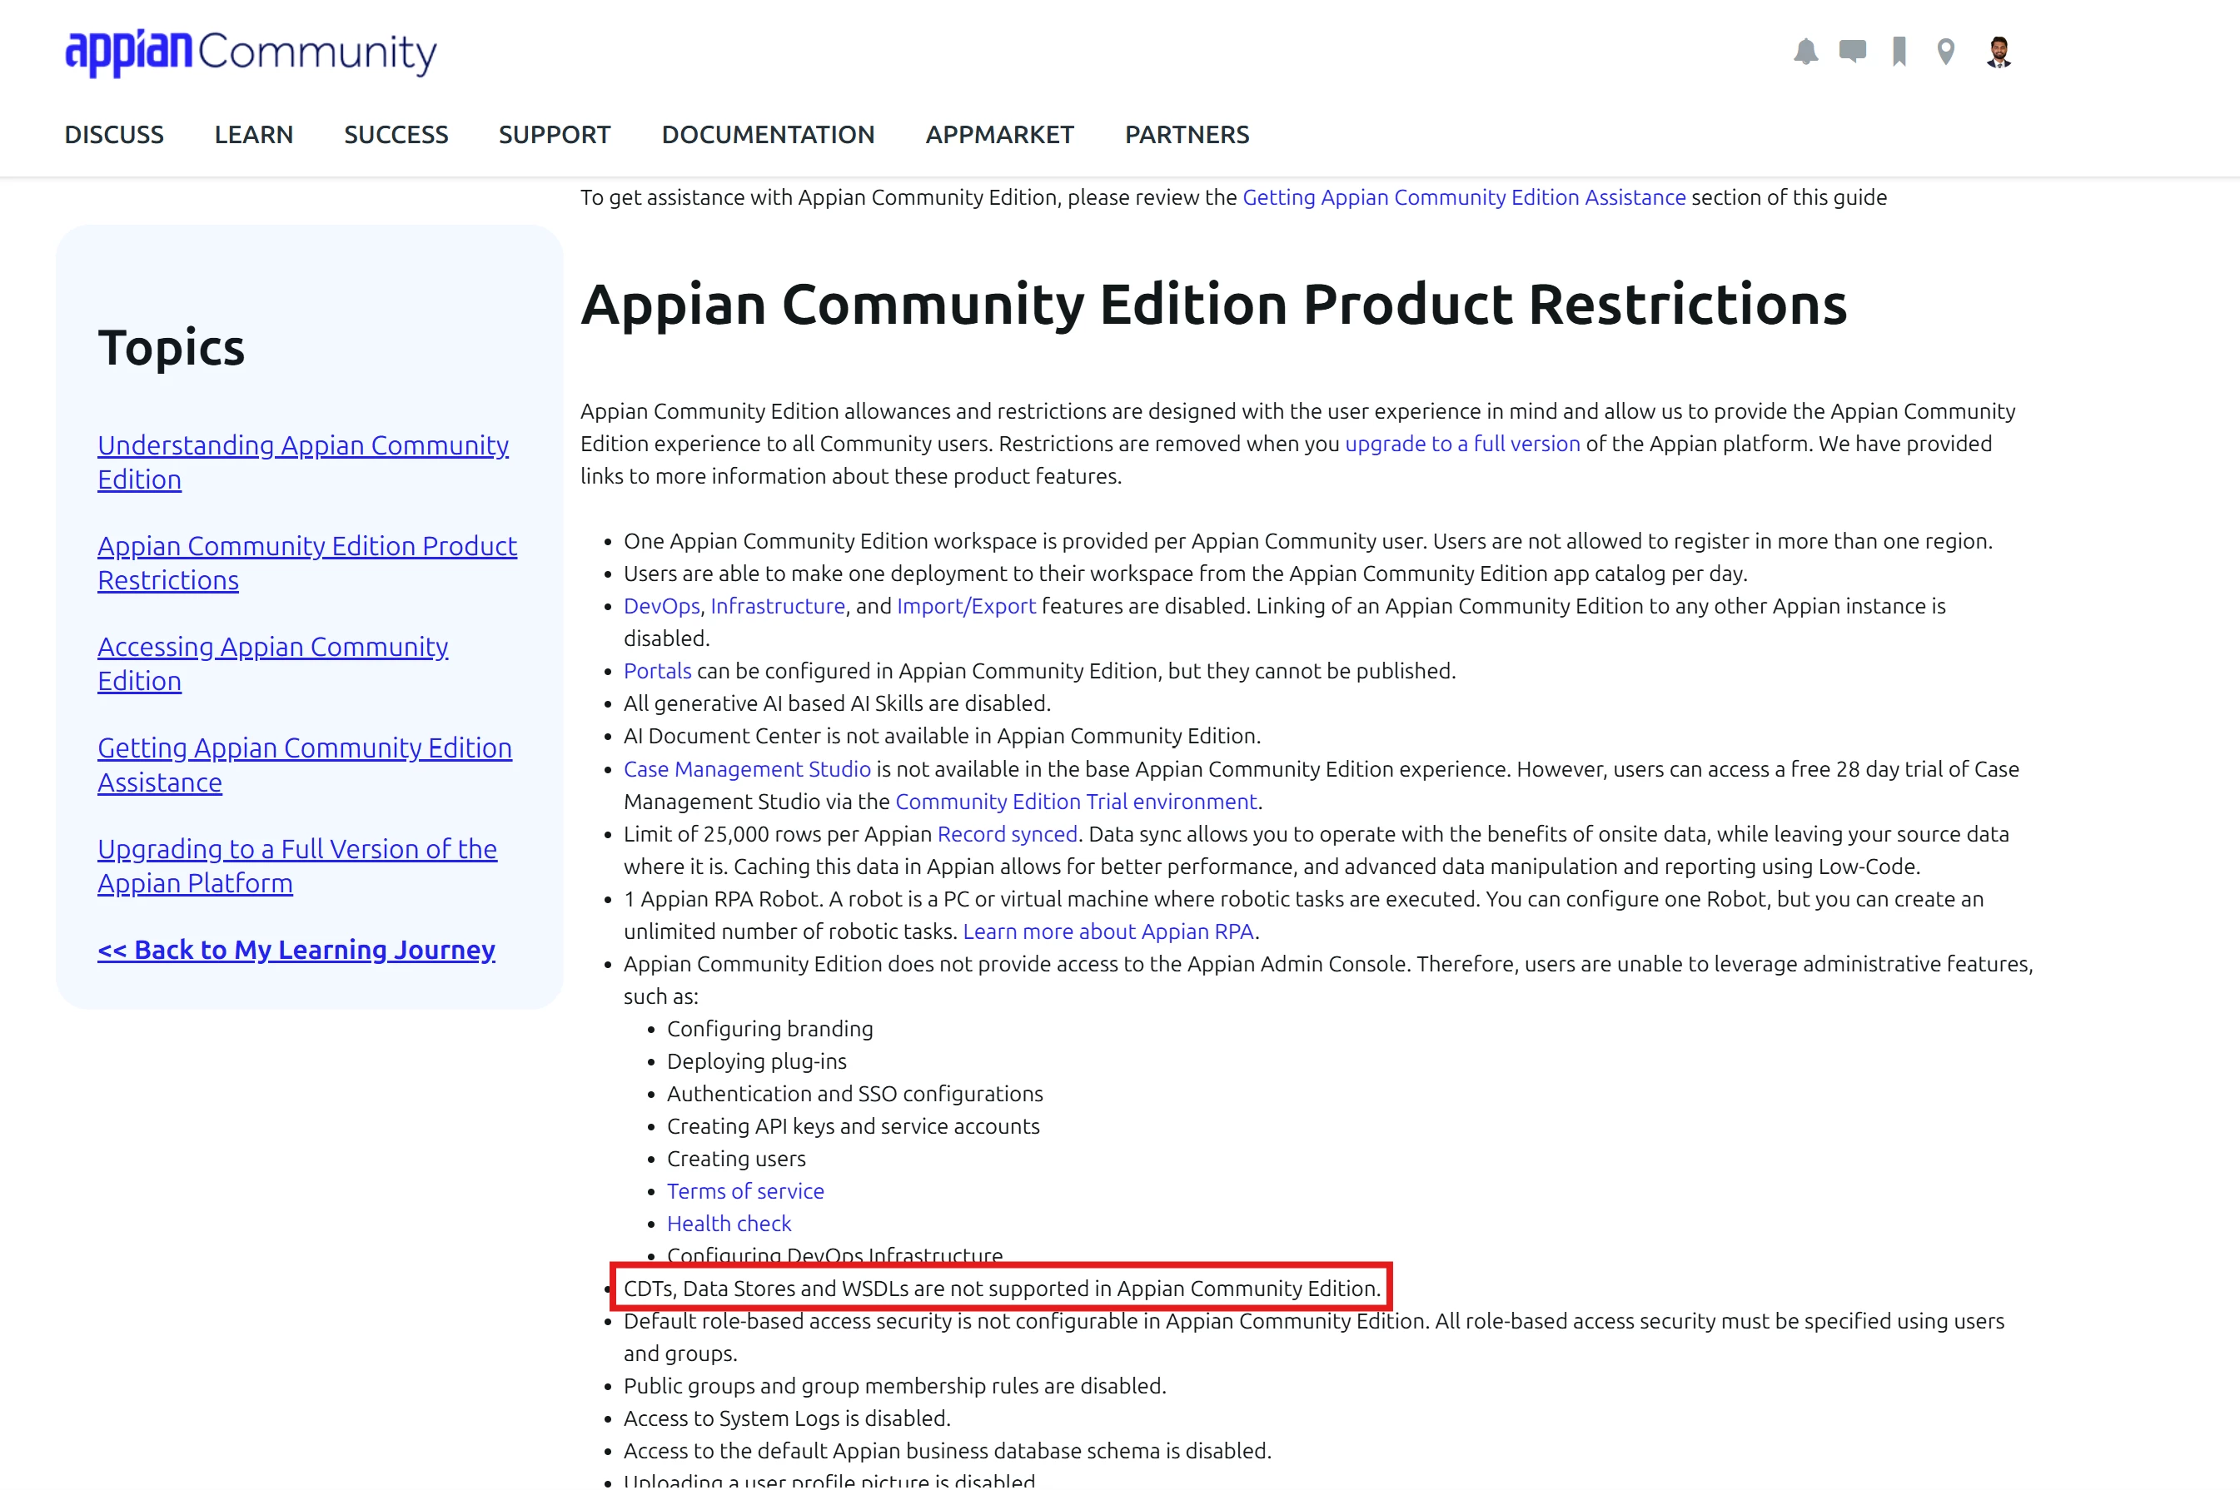Image resolution: width=2240 pixels, height=1490 pixels.
Task: Open the user profile avatar
Action: 1999,52
